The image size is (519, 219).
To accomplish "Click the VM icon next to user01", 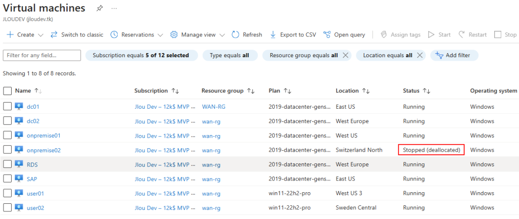I will (19, 193).
